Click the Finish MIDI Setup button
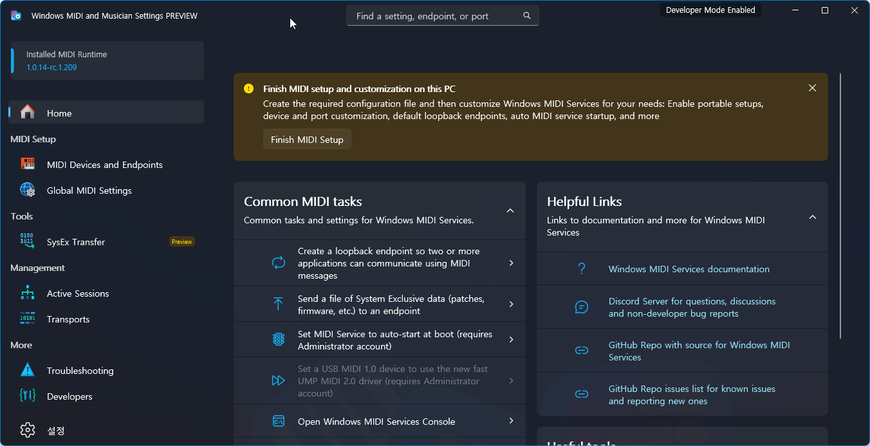 307,139
